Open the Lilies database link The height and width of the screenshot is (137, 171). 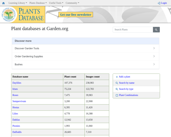pos(15,113)
